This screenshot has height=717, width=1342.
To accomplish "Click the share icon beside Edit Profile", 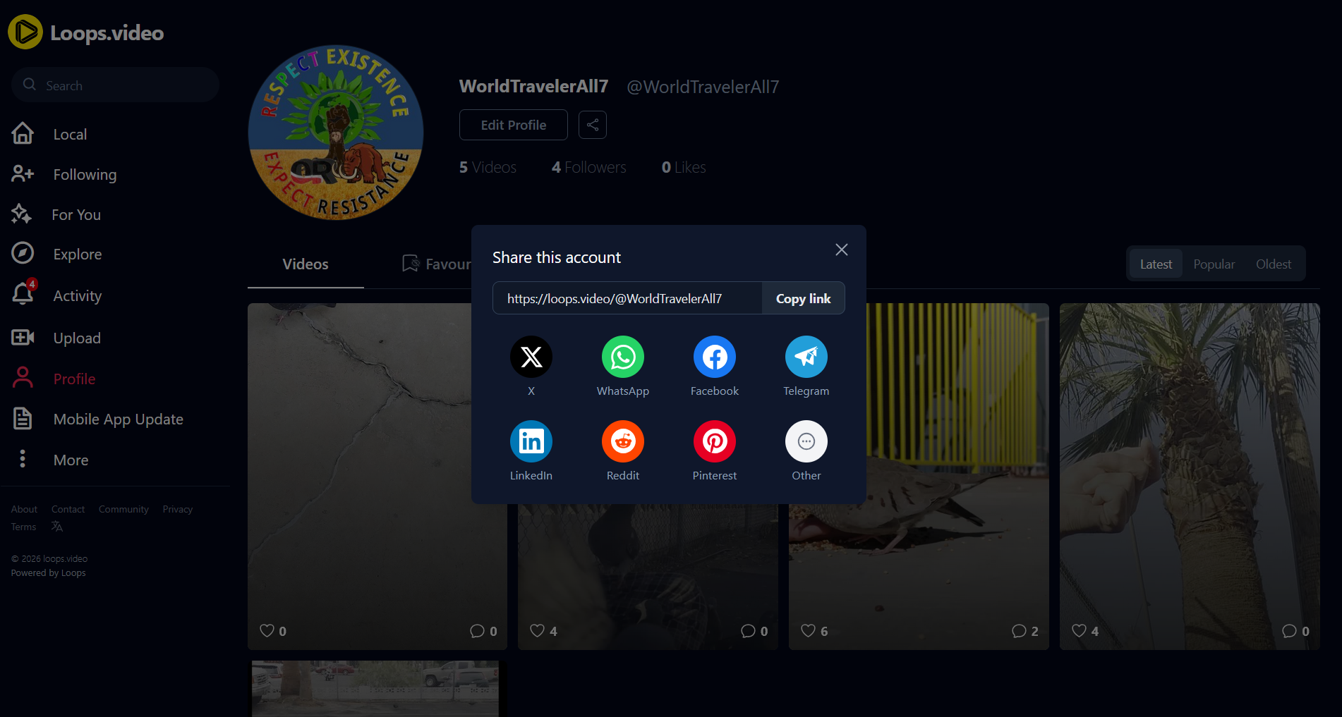I will (593, 125).
